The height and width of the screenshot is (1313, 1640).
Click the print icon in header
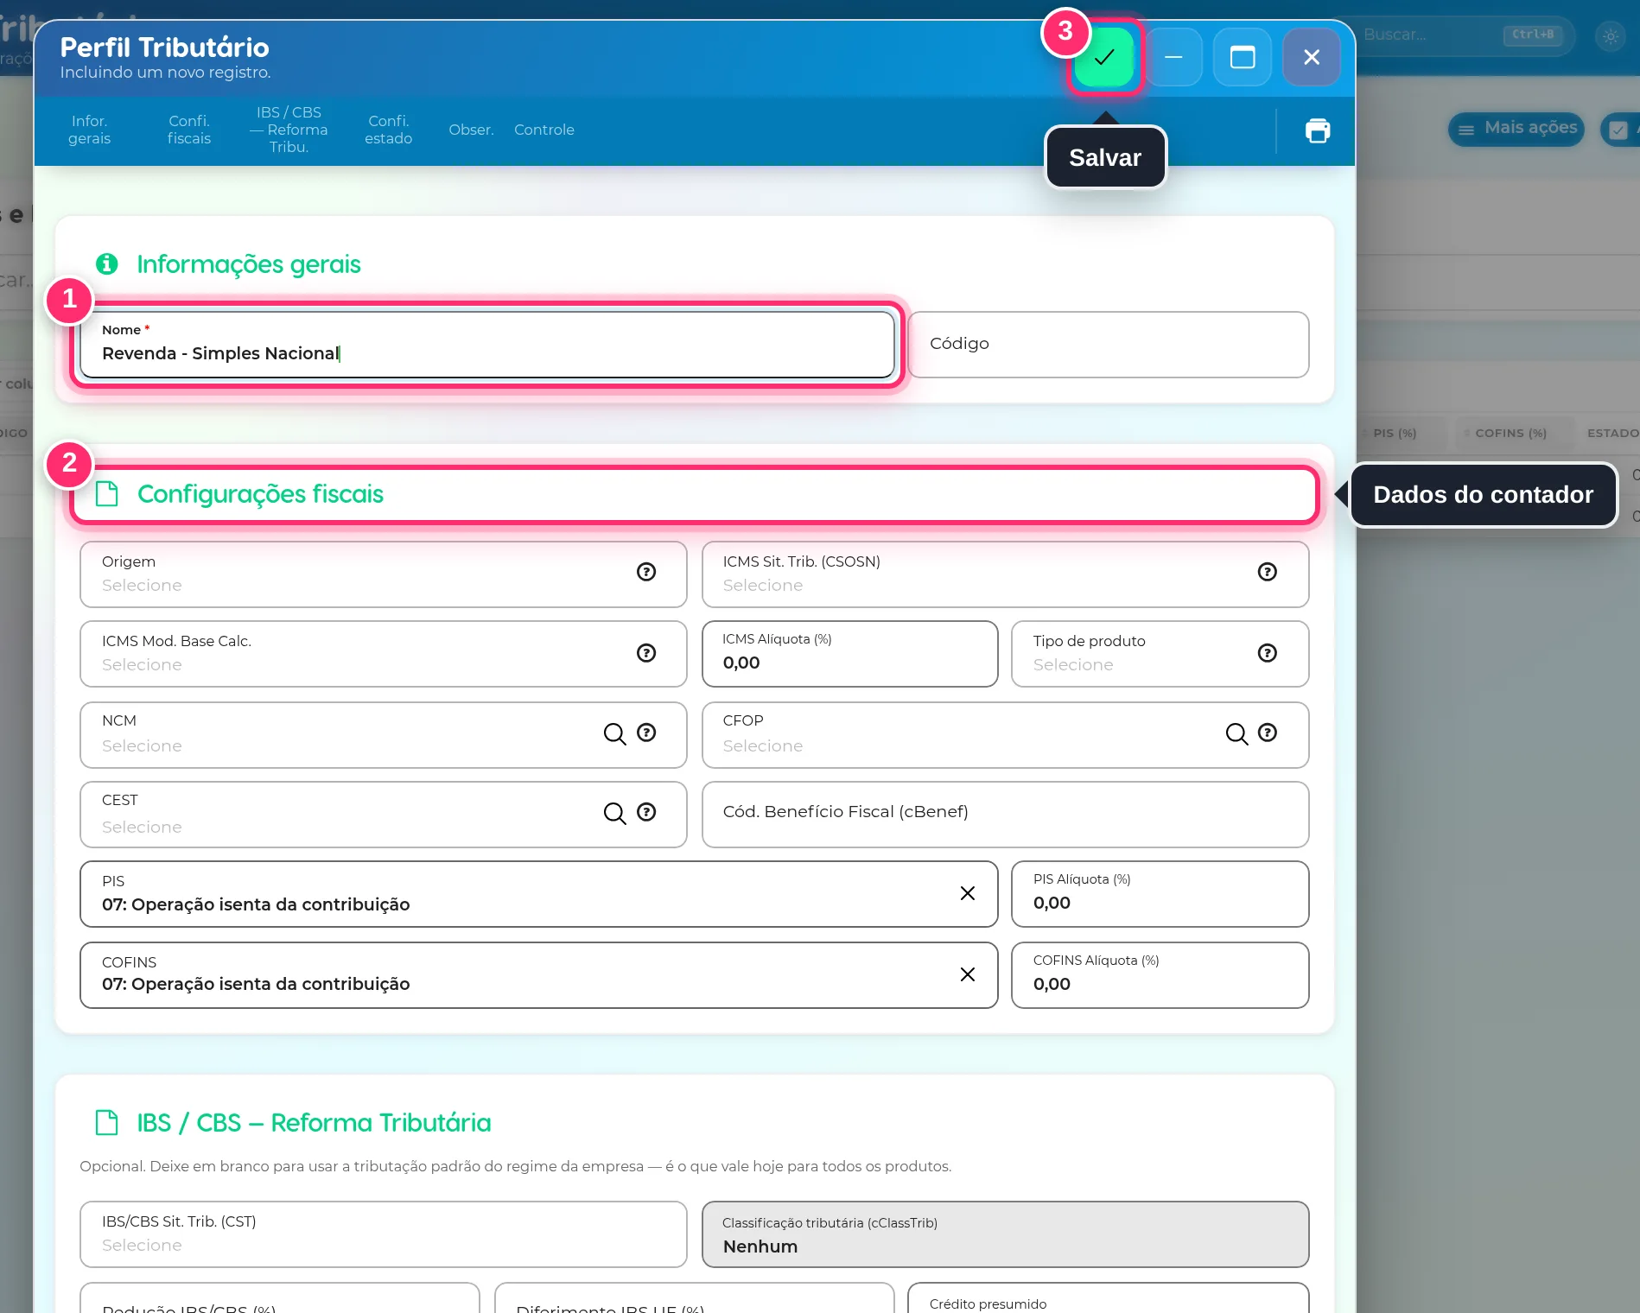point(1317,130)
